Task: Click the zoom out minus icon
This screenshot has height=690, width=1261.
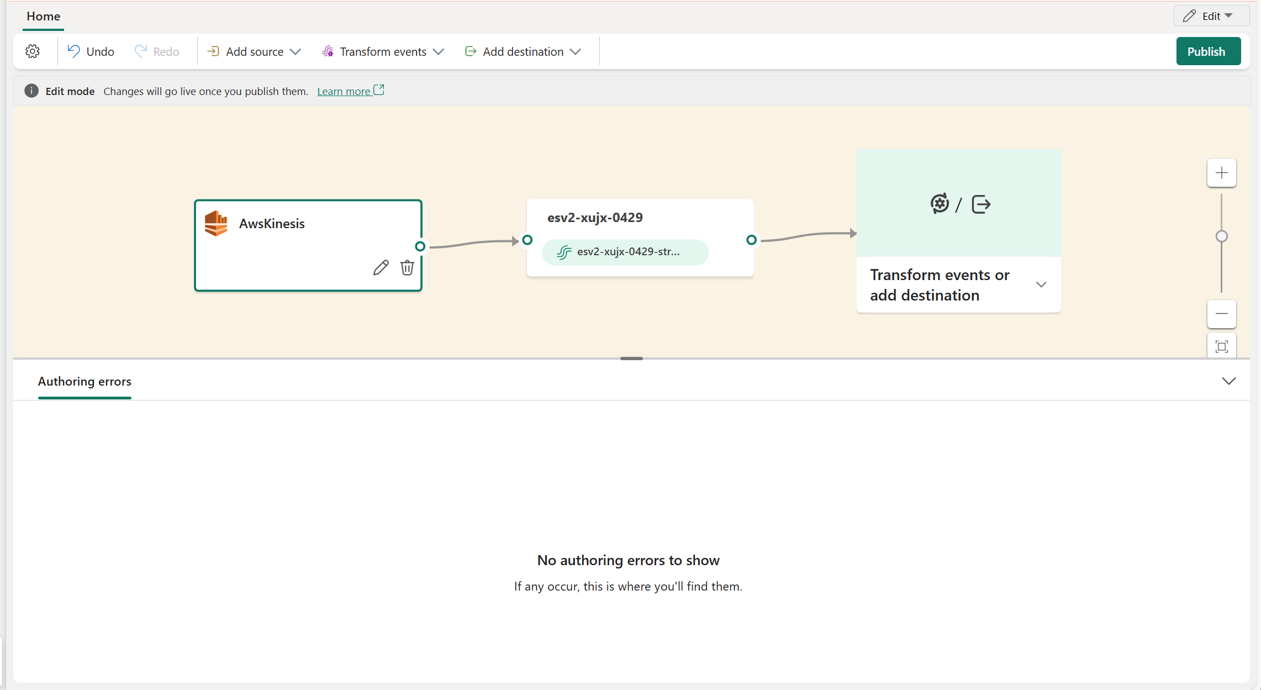Action: [1221, 314]
